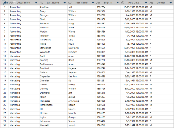Open the Last Name column dropdown arrow
174x128 pixels.
(x=65, y=3)
